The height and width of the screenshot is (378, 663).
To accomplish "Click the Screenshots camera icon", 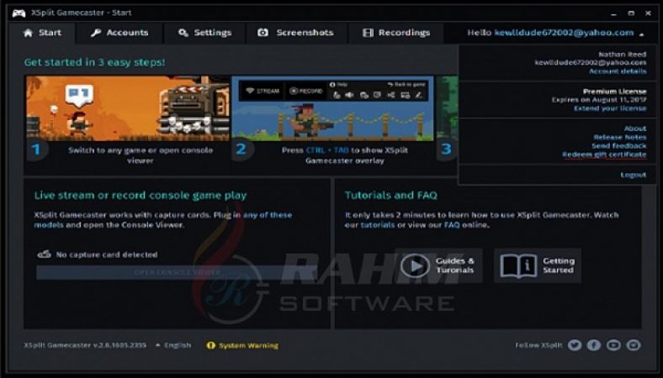I will pyautogui.click(x=263, y=33).
